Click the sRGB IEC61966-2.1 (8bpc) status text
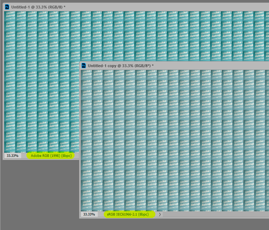 point(128,214)
